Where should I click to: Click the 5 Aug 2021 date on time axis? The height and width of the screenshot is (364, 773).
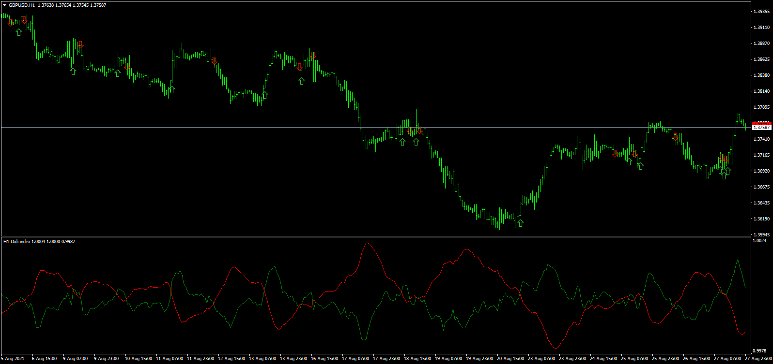pos(13,359)
